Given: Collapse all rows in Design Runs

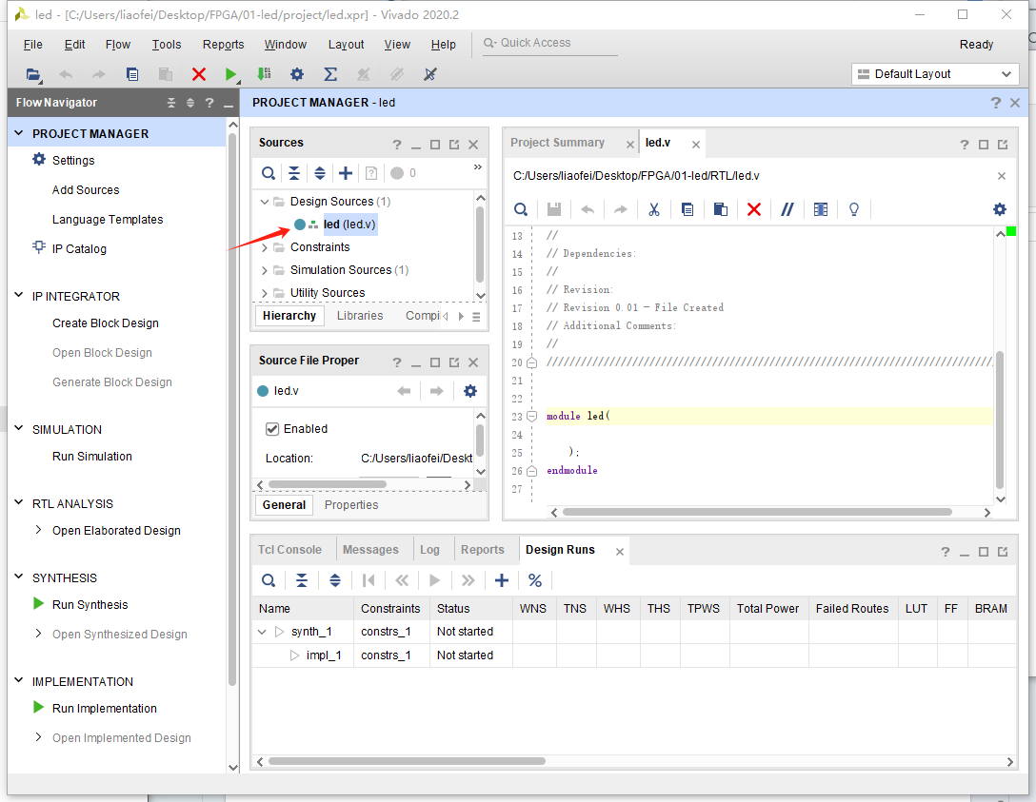Looking at the screenshot, I should (301, 580).
